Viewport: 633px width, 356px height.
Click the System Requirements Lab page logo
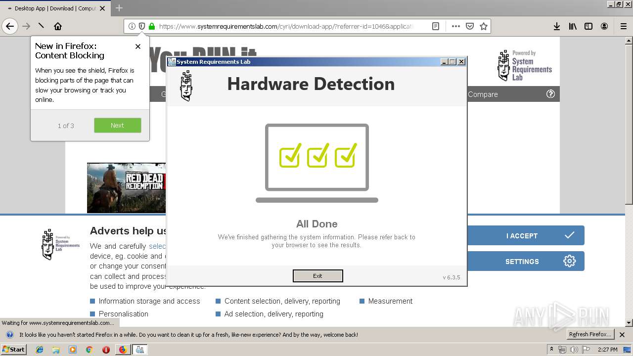(x=524, y=66)
